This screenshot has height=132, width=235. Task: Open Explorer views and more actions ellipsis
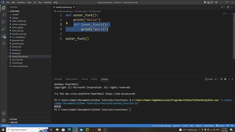(x=48, y=7)
